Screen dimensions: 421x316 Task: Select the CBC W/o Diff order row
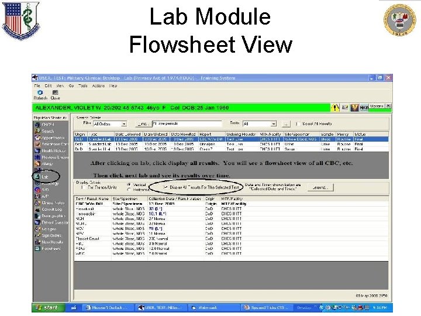click(231, 139)
